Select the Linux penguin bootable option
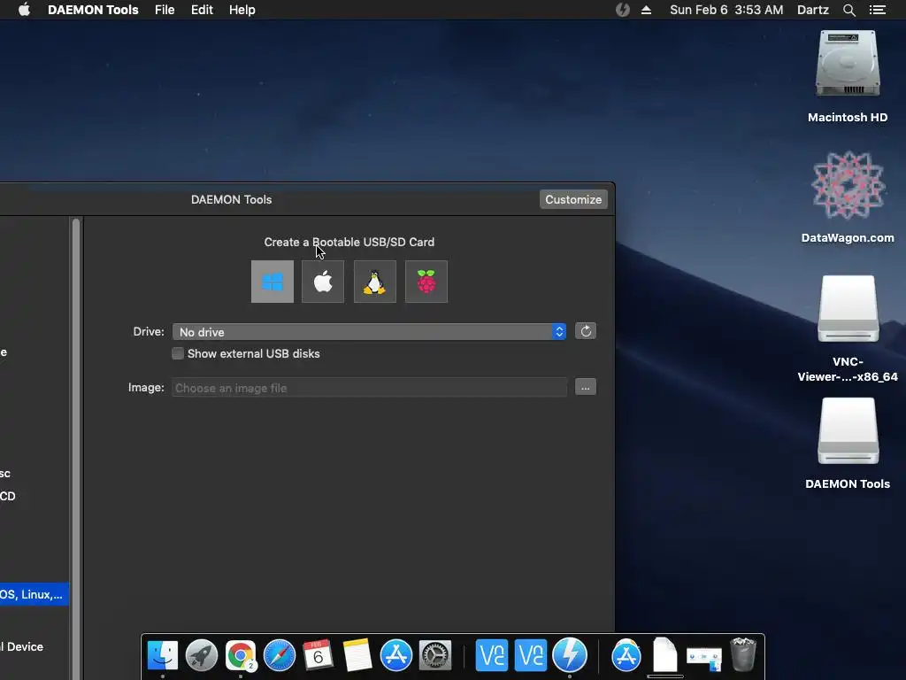906x680 pixels. (375, 282)
